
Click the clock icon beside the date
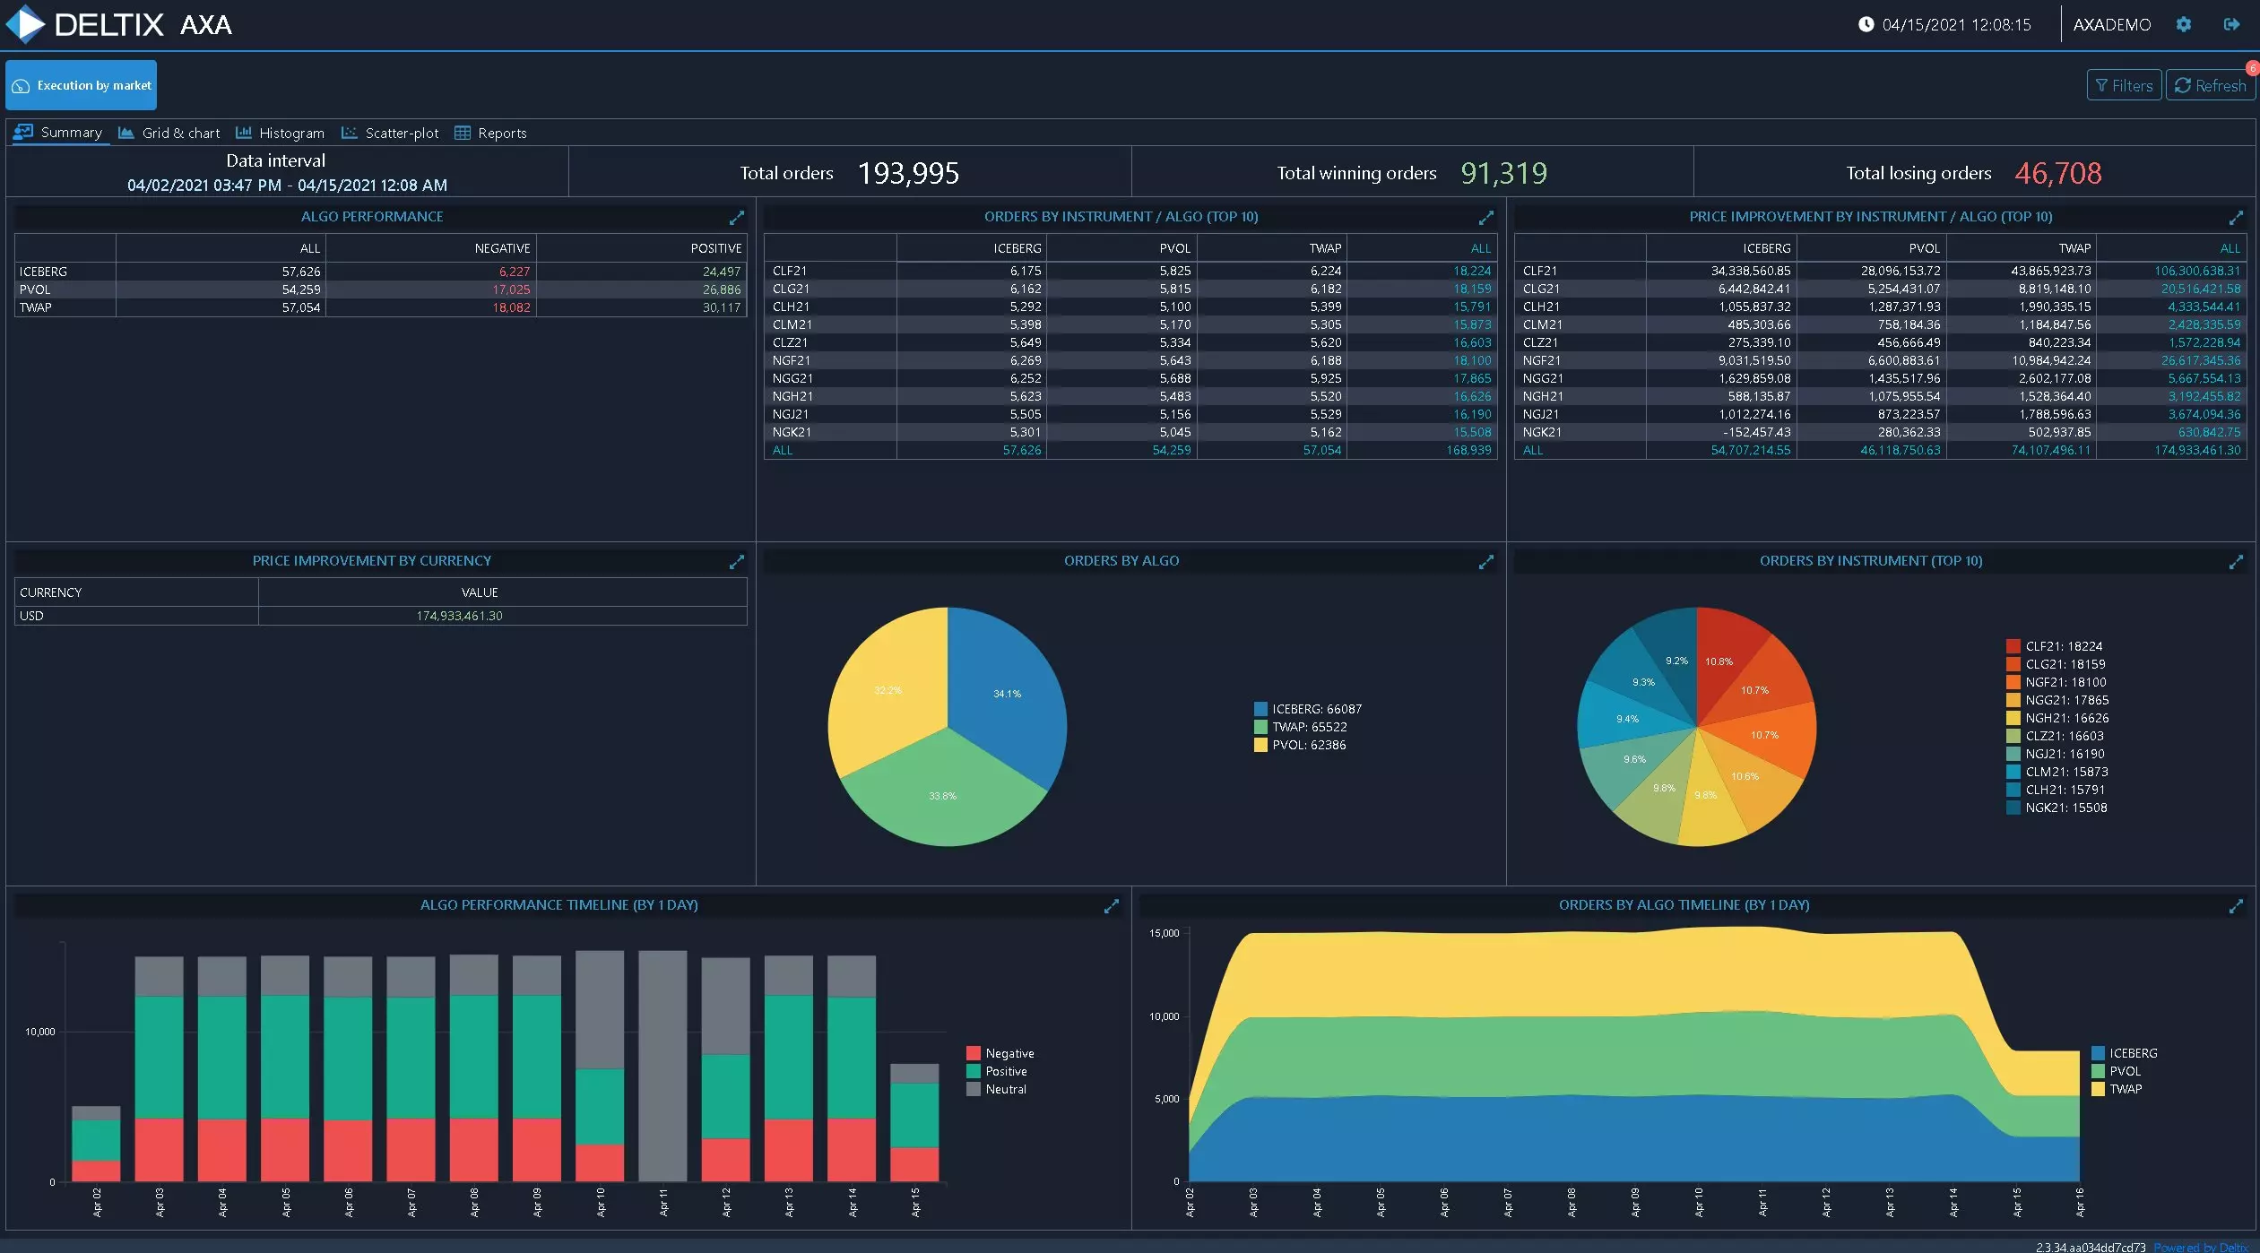1866,24
